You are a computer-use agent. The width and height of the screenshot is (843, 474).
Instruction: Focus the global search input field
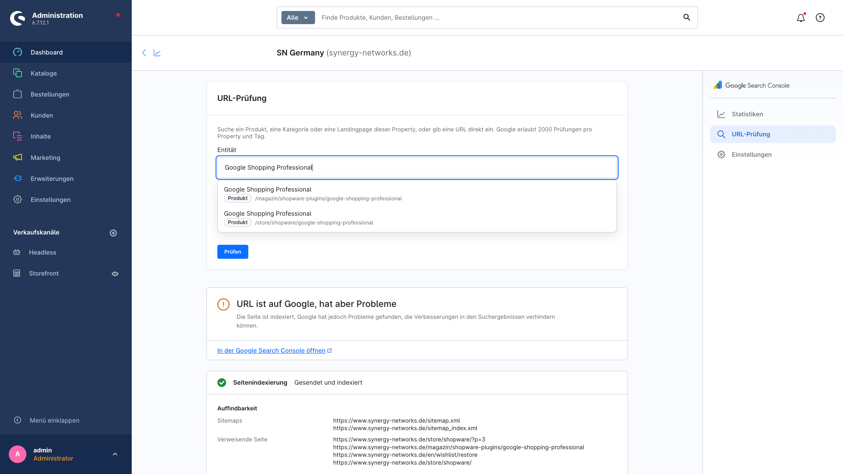pos(497,17)
